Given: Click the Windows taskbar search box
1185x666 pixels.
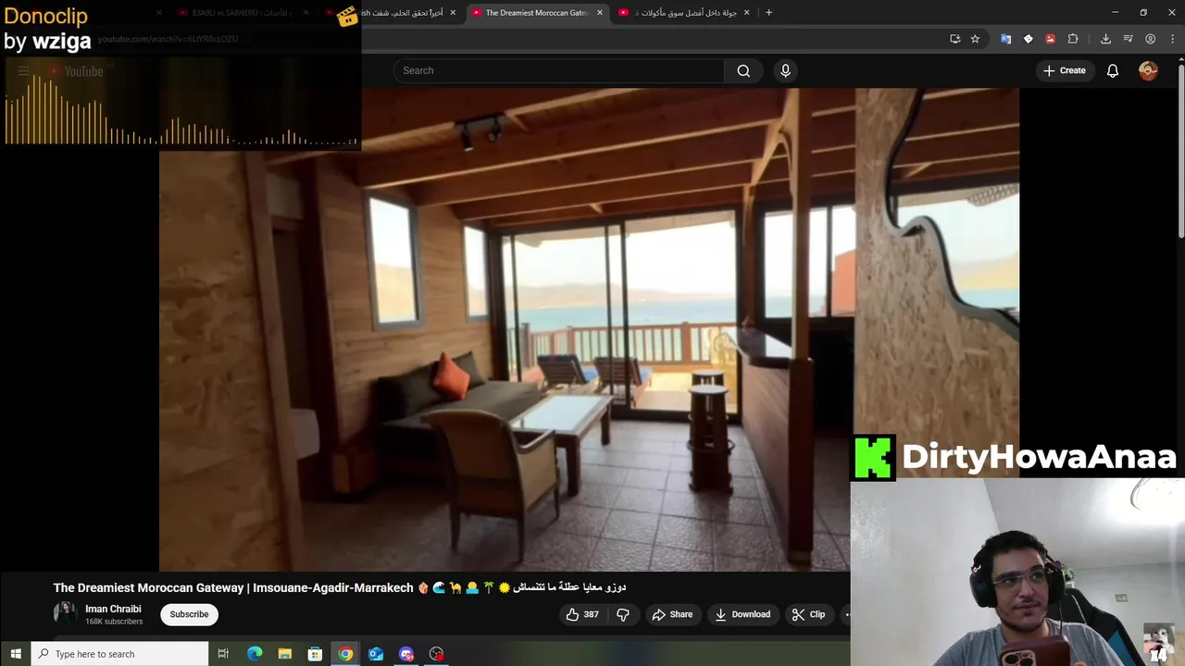Looking at the screenshot, I should coord(120,653).
